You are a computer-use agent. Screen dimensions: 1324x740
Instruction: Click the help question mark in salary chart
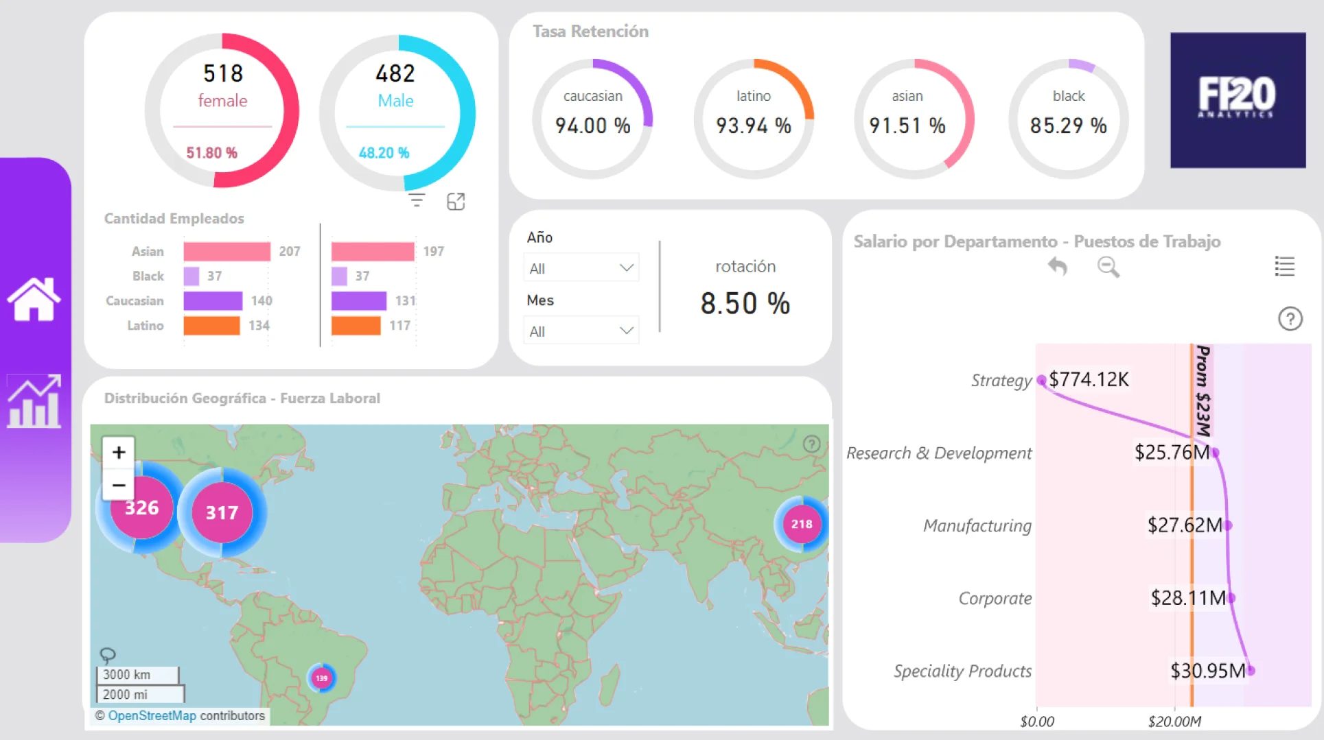click(1290, 318)
